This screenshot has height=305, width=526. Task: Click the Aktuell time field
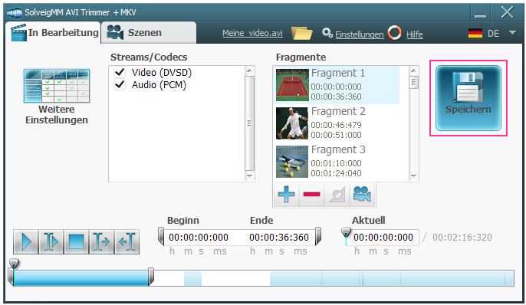383,238
